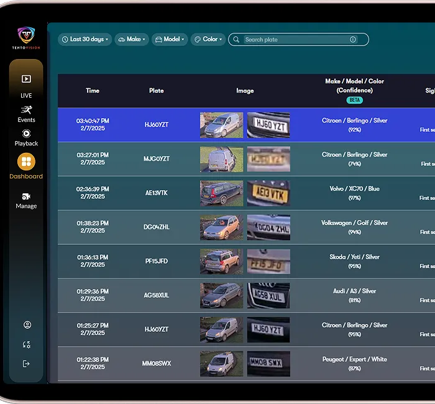Open plate crop thumbnail in AG58XUL row
The height and width of the screenshot is (404, 435).
[x=268, y=296]
